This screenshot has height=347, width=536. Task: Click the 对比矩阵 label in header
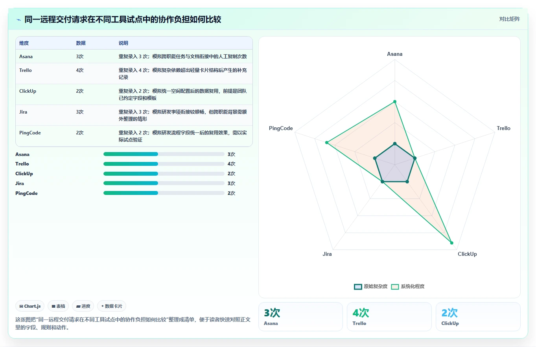(x=509, y=19)
